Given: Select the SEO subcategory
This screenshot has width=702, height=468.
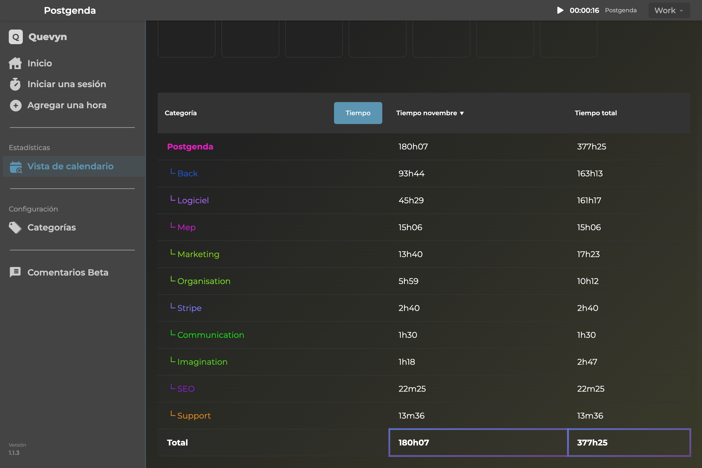Looking at the screenshot, I should (186, 389).
